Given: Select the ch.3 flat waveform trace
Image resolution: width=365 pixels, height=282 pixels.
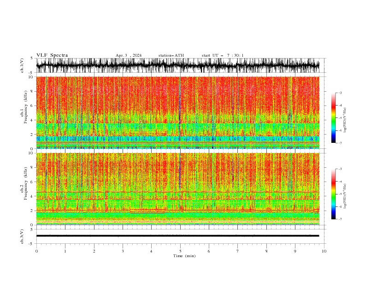Looking at the screenshot, I should (x=178, y=236).
